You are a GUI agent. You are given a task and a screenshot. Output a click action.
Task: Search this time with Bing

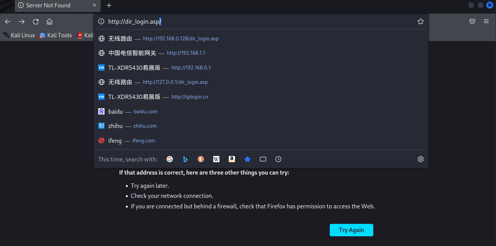click(185, 159)
